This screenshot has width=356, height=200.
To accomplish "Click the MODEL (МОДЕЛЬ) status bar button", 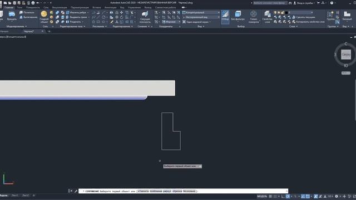I will [x=262, y=196].
